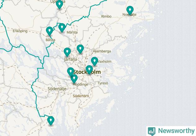This screenshot has width=196, height=136.
Task: Click the map pin at Uppsala
Action: pyautogui.click(x=59, y=4)
